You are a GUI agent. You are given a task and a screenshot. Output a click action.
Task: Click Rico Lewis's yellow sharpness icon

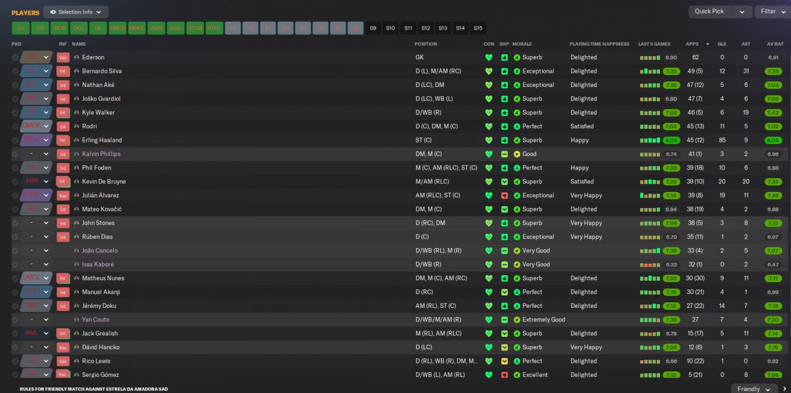[x=504, y=361]
